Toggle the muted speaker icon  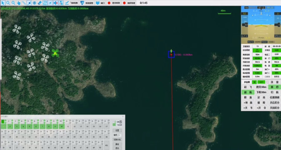pyautogui.click(x=56, y=3)
